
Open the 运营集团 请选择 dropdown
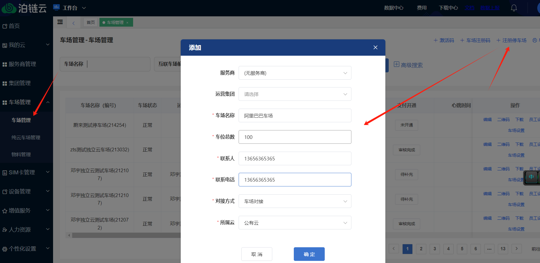[x=295, y=94]
